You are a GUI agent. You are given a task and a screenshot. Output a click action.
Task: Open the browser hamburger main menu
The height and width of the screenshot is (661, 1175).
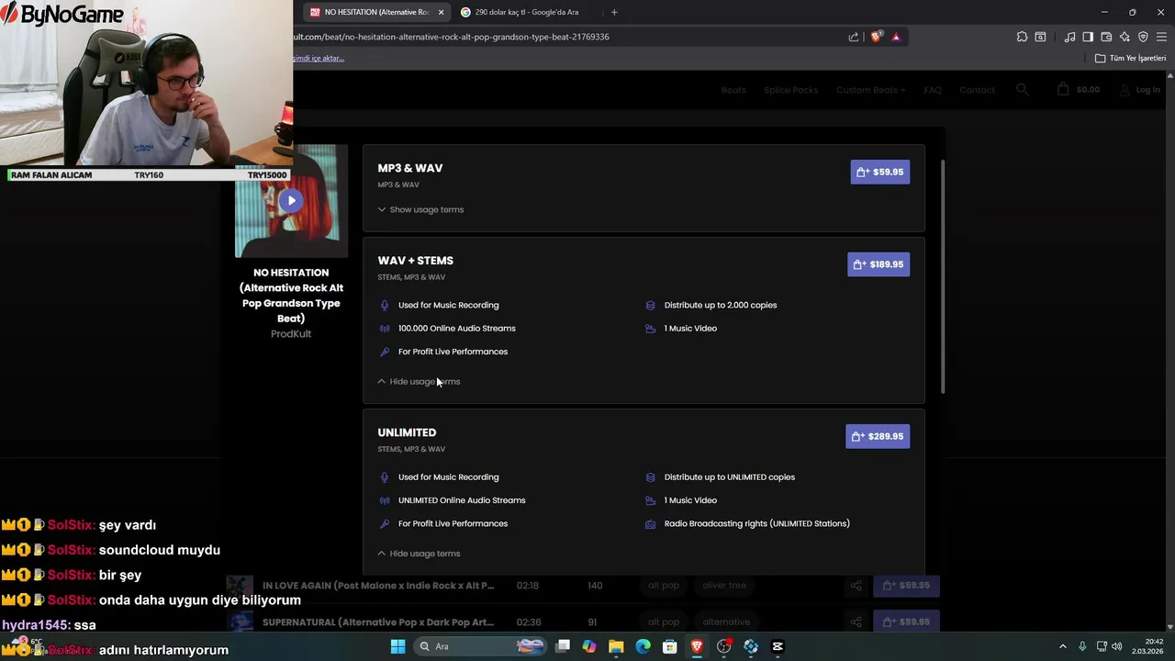(x=1161, y=37)
